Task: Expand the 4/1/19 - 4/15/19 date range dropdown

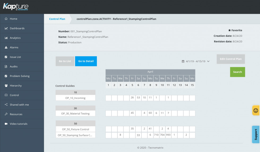Action: pos(196,61)
